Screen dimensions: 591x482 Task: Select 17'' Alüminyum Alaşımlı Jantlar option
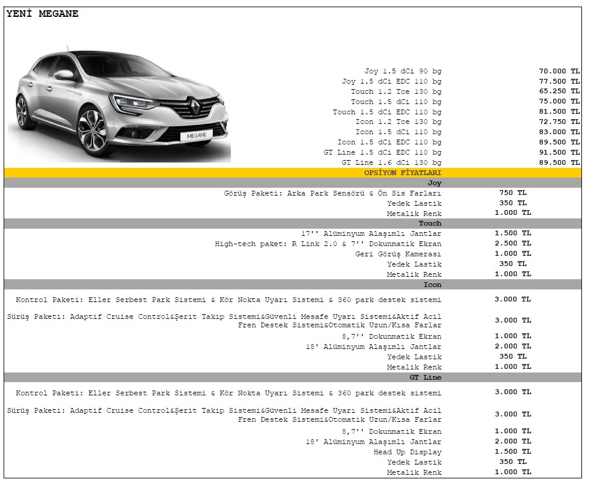(x=372, y=234)
